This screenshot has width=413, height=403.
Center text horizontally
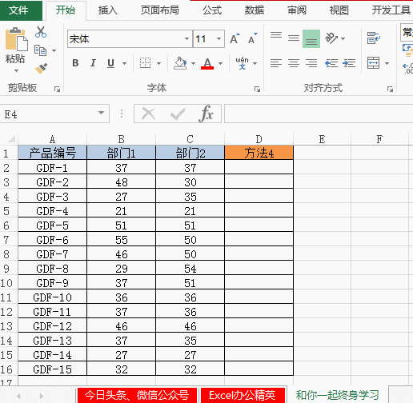pyautogui.click(x=294, y=63)
